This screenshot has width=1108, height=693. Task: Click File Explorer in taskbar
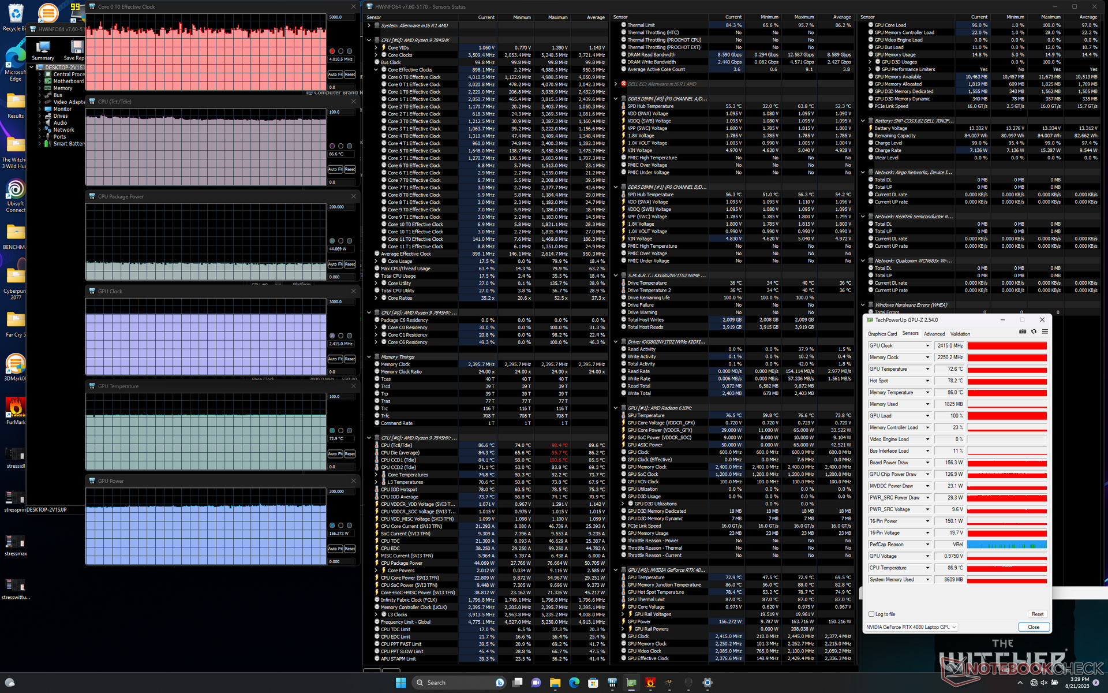click(x=555, y=683)
